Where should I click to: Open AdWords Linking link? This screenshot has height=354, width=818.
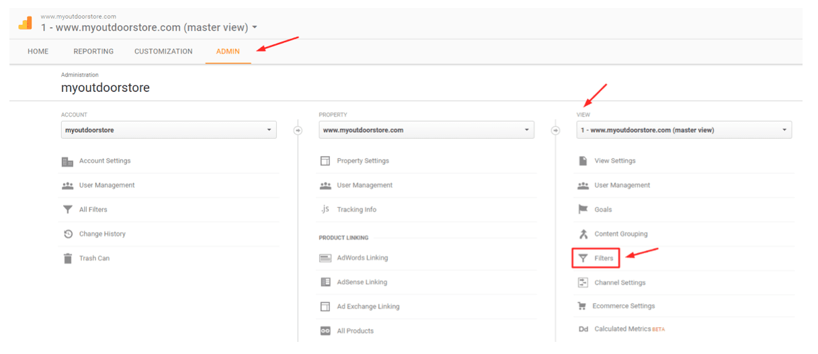click(x=362, y=258)
